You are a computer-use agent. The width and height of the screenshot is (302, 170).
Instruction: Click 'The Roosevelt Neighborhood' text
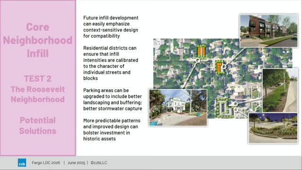[38, 94]
